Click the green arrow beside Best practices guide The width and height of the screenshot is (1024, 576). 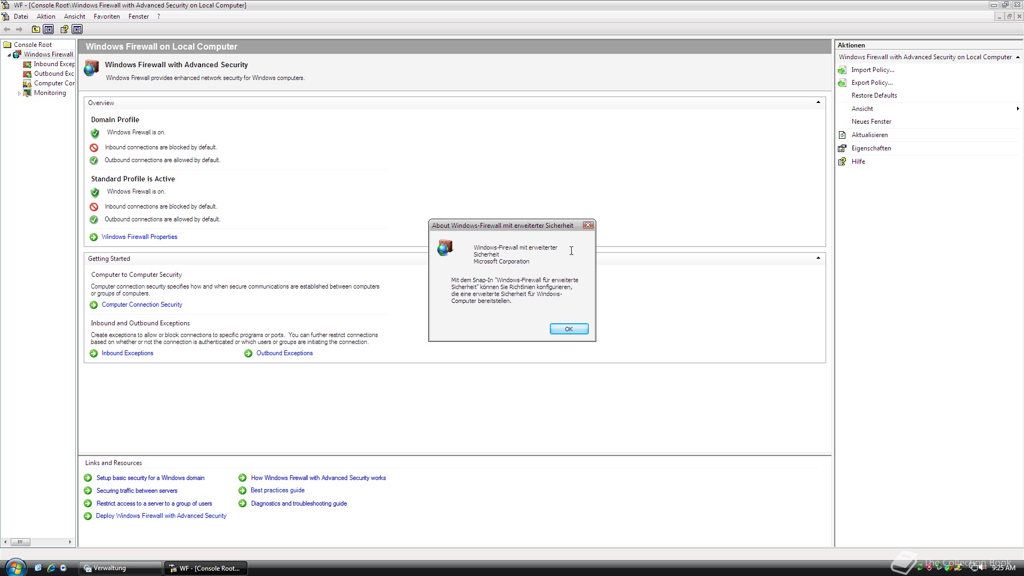click(243, 491)
